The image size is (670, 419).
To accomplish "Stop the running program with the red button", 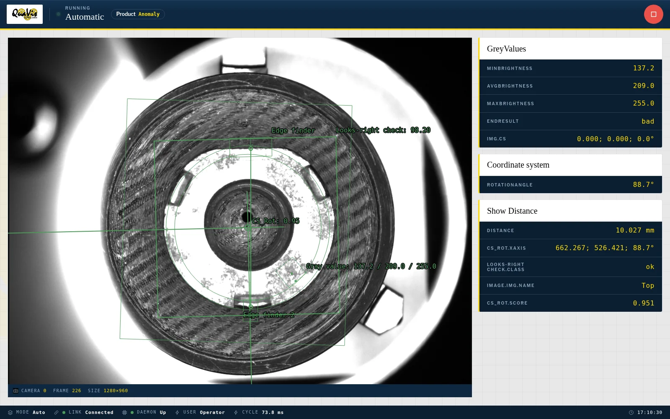I will coord(653,14).
